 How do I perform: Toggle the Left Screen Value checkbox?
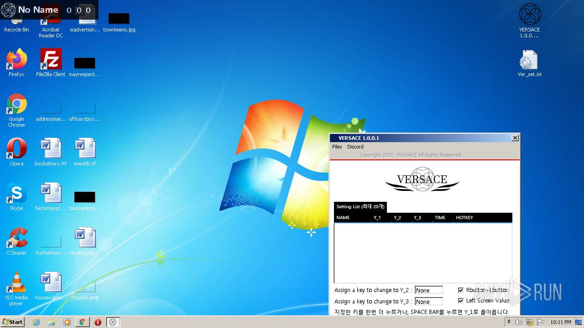pos(461,301)
